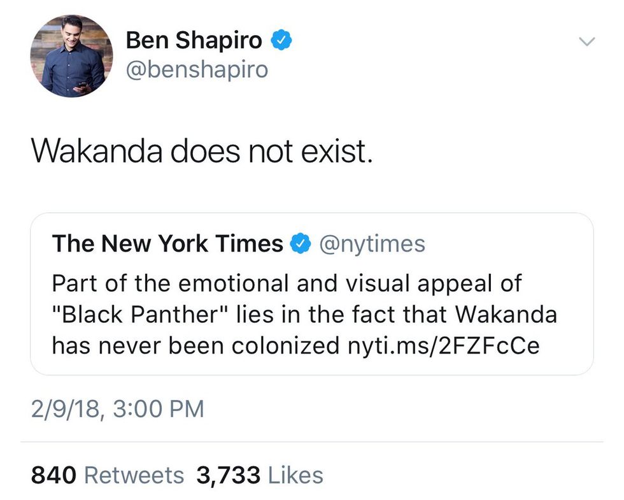624x500 pixels.
Task: Tap the @benshapiro handle
Action: point(197,69)
